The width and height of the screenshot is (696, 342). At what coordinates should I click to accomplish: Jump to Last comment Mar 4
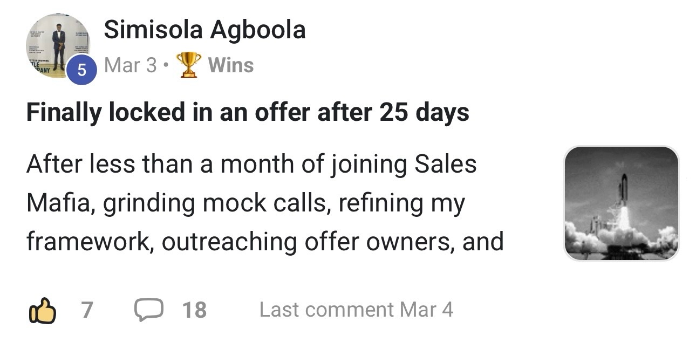pos(356,310)
